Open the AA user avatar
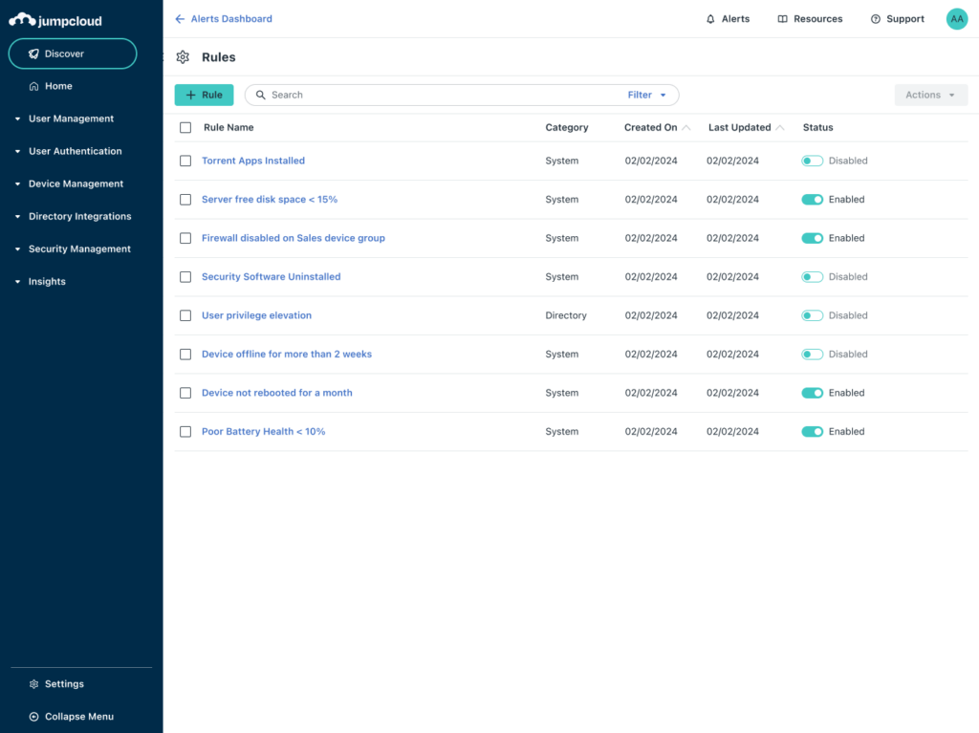 pos(956,19)
